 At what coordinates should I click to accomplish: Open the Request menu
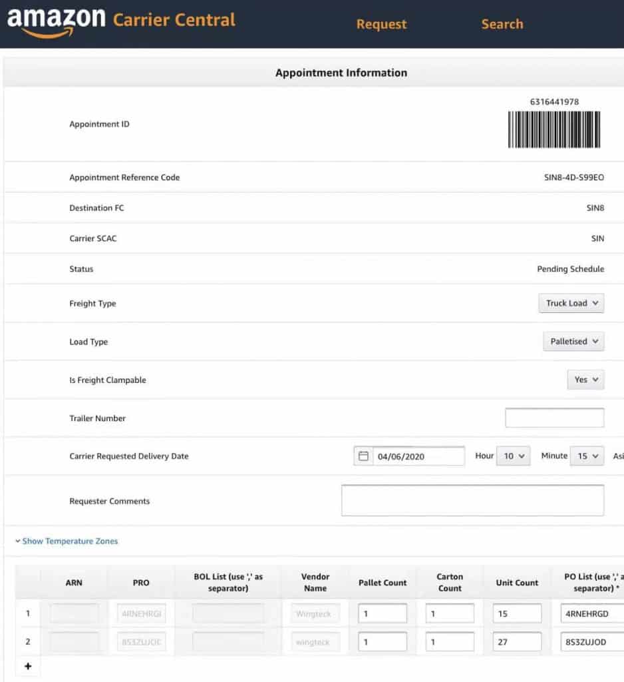[x=382, y=24]
